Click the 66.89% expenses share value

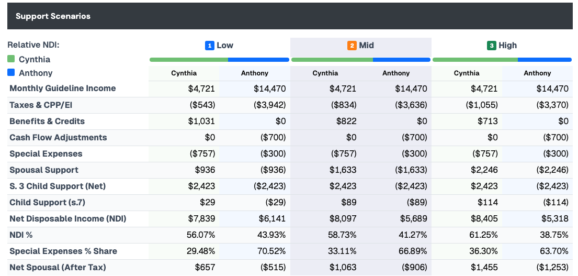pos(413,251)
